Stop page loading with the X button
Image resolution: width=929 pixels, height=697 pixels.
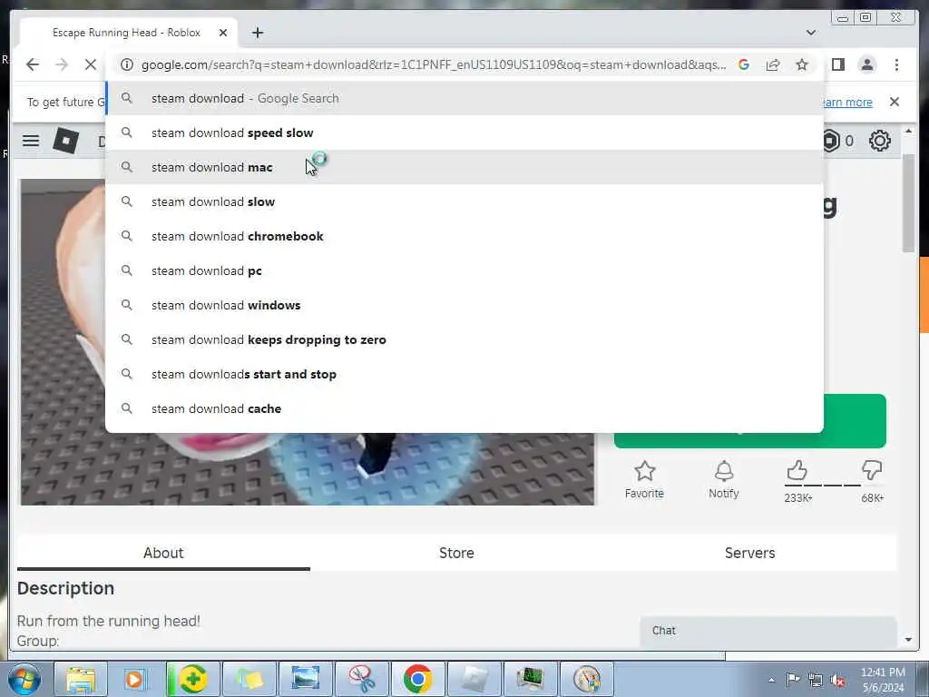click(90, 64)
